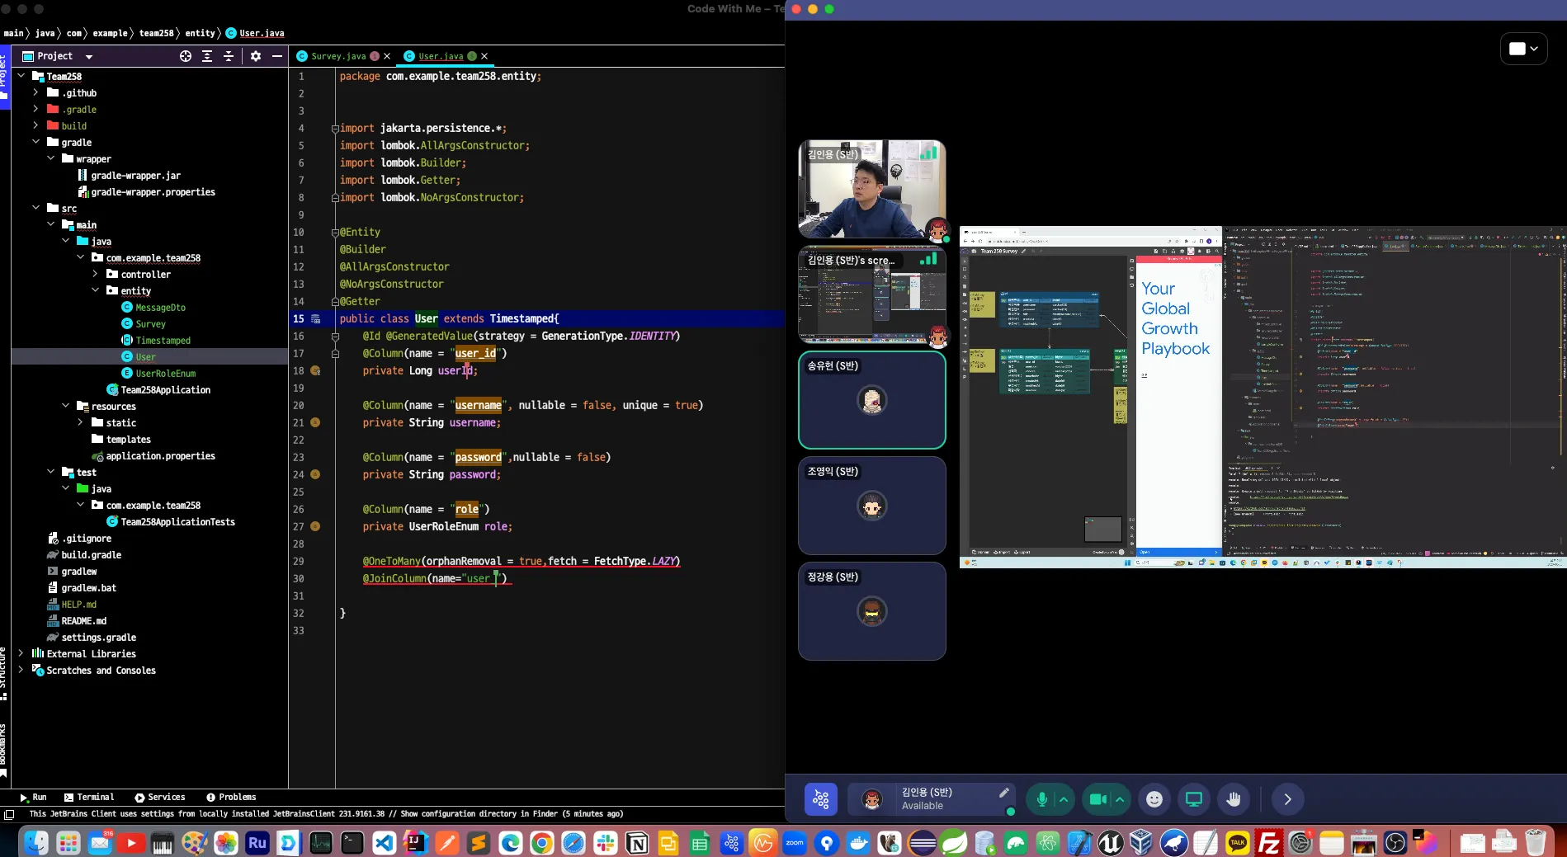Expand the static folder
Screen dimensions: 1567x857
tap(80, 422)
